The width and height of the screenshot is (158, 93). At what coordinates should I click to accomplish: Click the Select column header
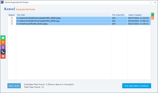click(x=12, y=15)
